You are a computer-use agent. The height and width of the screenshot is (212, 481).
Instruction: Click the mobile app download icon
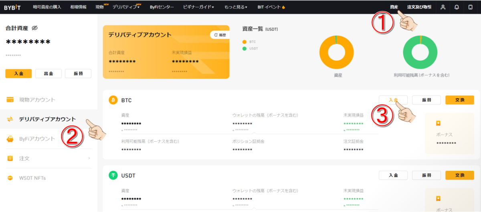470,7
